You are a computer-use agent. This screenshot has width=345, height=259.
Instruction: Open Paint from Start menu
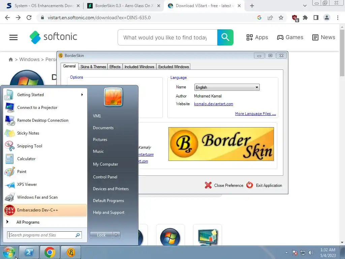pyautogui.click(x=45, y=172)
